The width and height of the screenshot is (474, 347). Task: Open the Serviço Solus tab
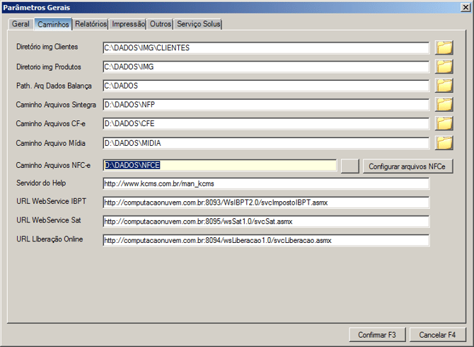click(x=199, y=24)
